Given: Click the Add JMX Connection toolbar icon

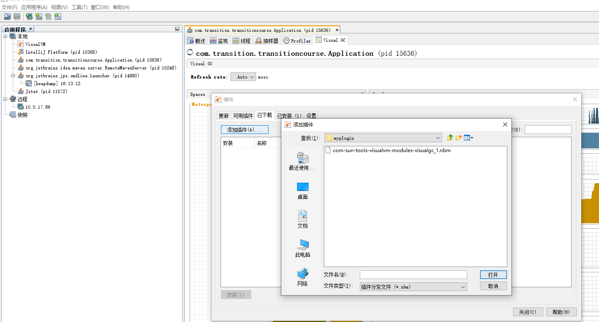Looking at the screenshot, I should (39, 16).
